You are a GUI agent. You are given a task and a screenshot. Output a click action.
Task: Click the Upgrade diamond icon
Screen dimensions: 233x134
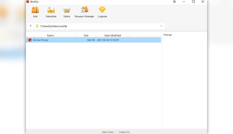pos(102,10)
